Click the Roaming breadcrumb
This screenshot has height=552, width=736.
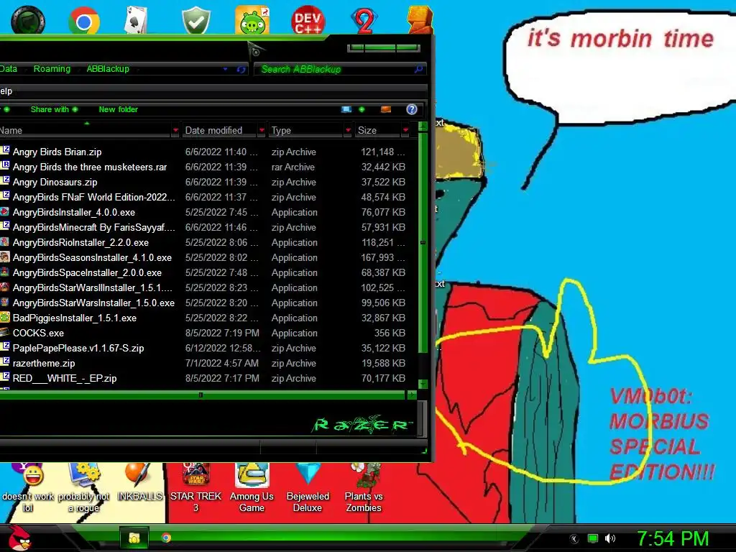tap(52, 69)
